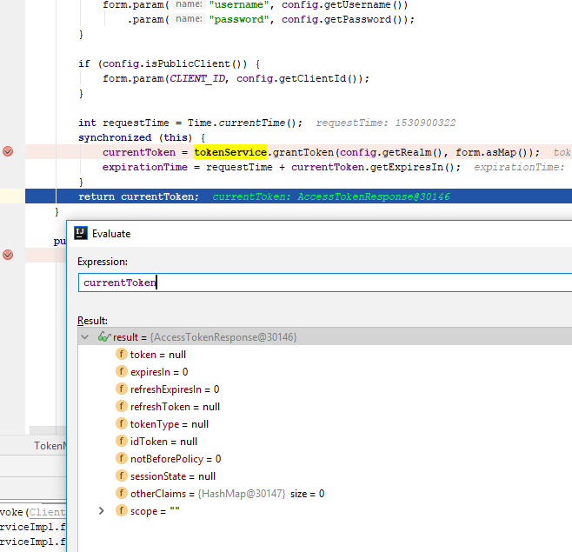Image resolution: width=572 pixels, height=552 pixels.
Task: Click the highlighted tokenService identifier
Action: [x=230, y=152]
